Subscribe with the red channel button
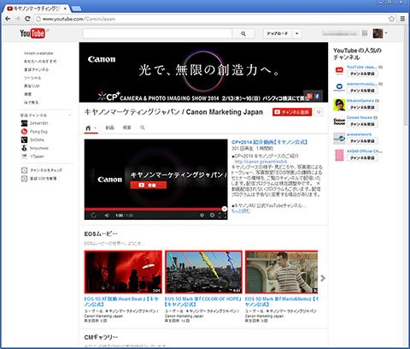This screenshot has width=410, height=349. pos(292,112)
